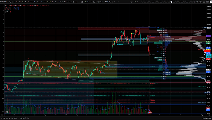Set the date range to 1D
212x120 pixels.
(2, 118)
